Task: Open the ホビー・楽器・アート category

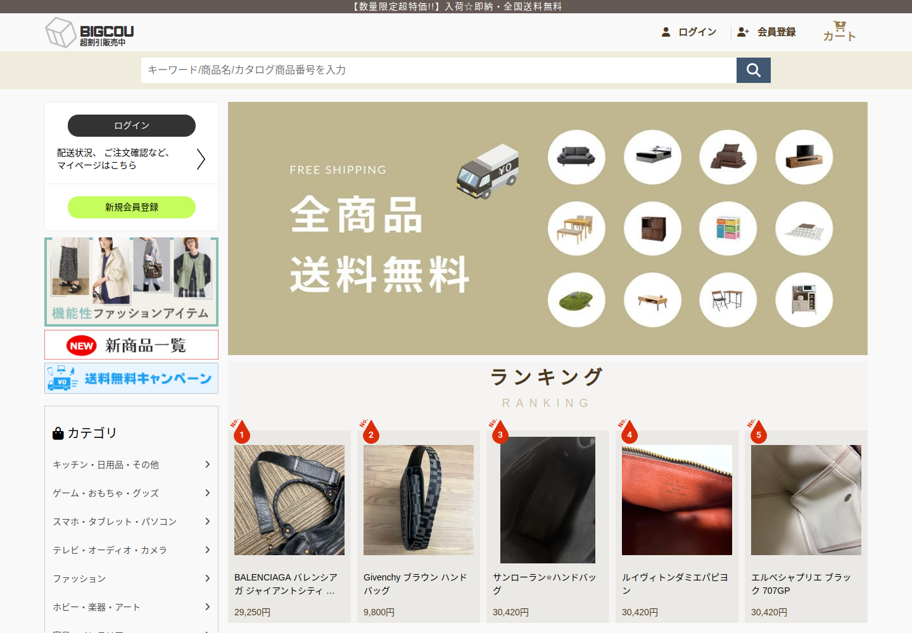Action: (96, 607)
